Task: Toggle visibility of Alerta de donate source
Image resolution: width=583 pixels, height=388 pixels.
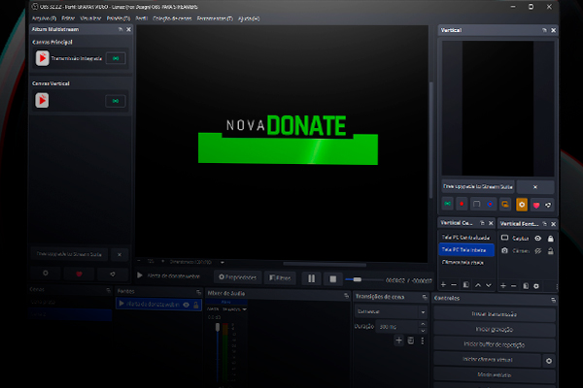Action: [x=187, y=305]
